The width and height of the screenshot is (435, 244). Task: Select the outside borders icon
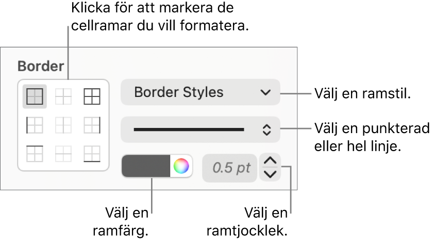coord(35,96)
